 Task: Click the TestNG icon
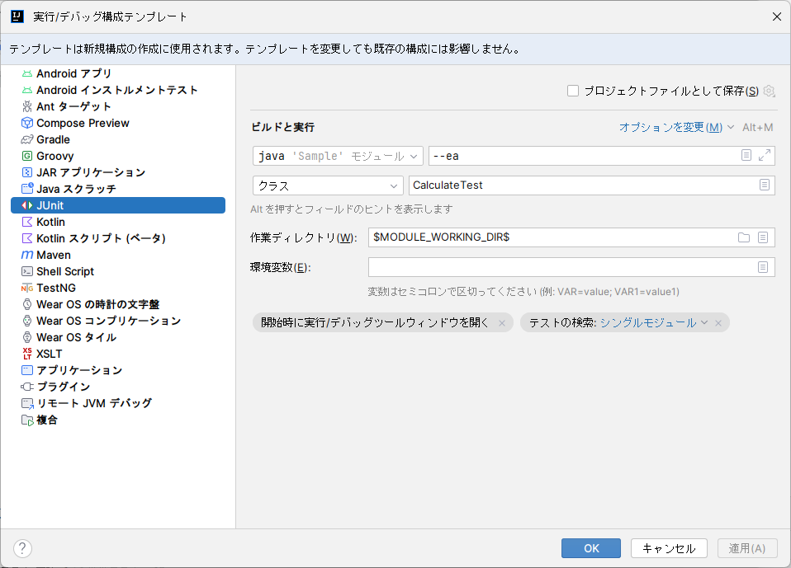27,288
